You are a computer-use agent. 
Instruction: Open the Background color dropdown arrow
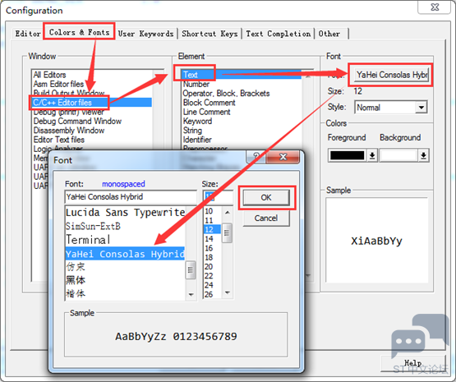click(x=423, y=155)
